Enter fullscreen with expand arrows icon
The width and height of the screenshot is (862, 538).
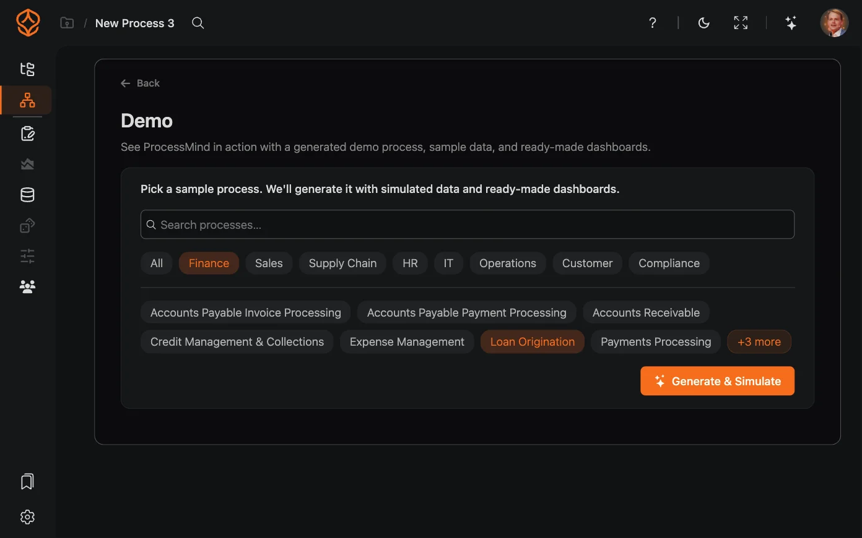[x=741, y=23]
